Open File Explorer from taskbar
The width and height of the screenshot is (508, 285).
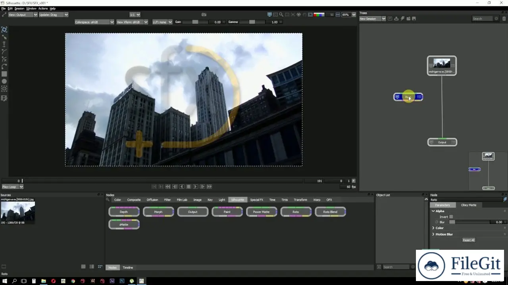[44, 281]
